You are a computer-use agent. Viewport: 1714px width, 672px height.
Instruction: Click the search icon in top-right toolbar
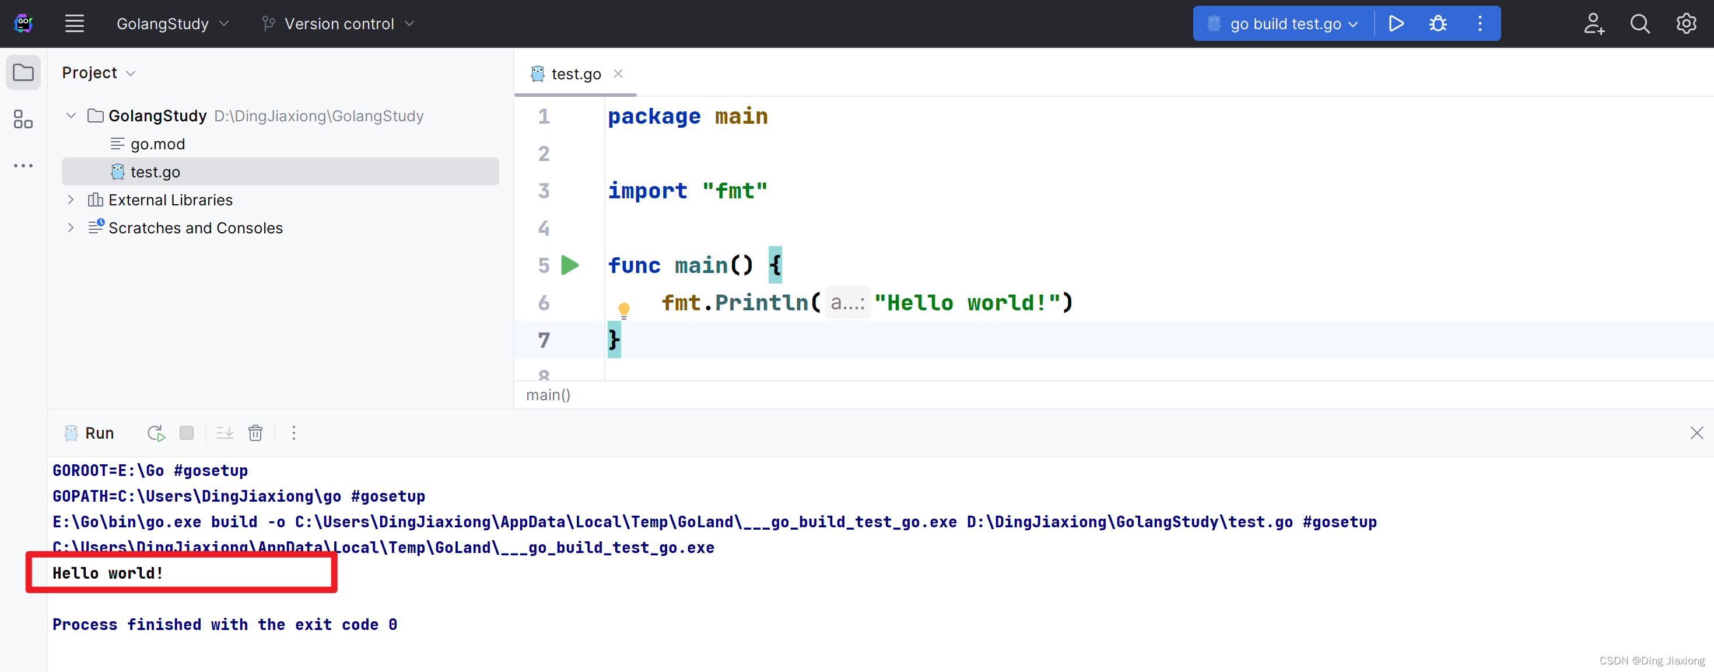pyautogui.click(x=1640, y=24)
